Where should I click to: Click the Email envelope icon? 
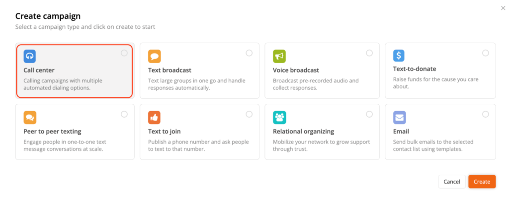[399, 117]
